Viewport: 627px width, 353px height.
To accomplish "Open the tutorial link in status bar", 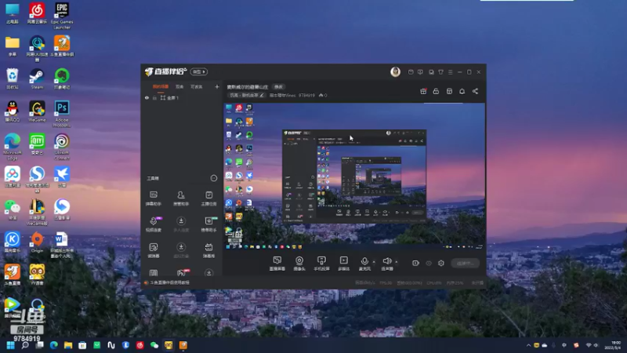I will point(169,282).
